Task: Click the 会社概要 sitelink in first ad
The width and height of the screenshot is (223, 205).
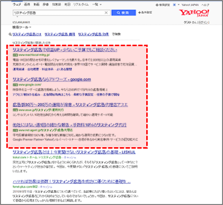Action: 33,69
